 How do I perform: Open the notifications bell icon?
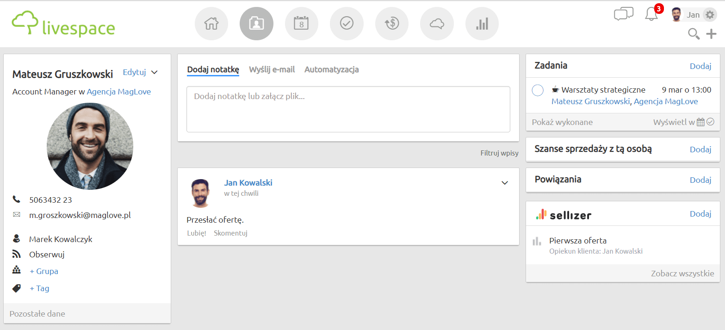click(x=651, y=14)
